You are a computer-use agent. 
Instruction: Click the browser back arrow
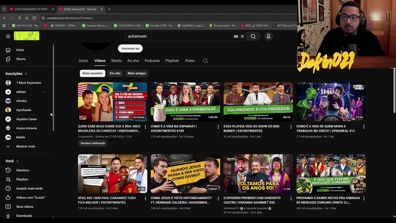coord(4,18)
